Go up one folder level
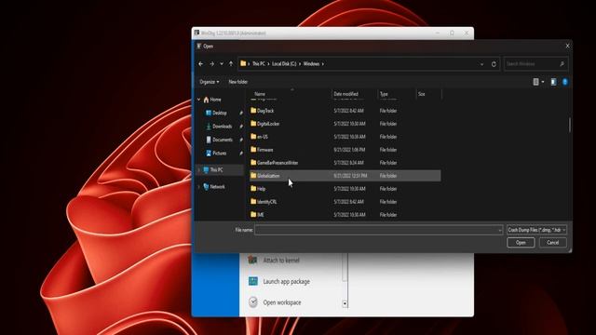Screen dimensions: 596x335 tap(231, 64)
